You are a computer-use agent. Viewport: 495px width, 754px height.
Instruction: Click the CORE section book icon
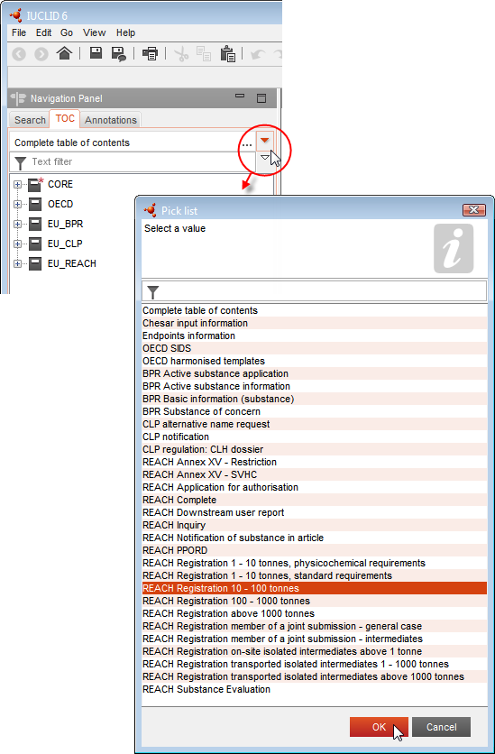(x=35, y=184)
